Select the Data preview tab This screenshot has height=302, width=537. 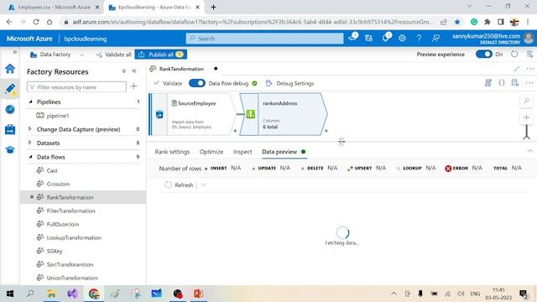(x=279, y=152)
